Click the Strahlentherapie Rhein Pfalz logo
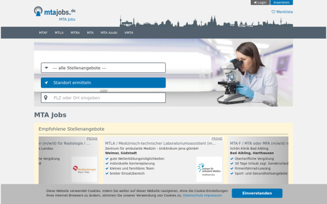This screenshot has height=204, width=327. click(84, 169)
